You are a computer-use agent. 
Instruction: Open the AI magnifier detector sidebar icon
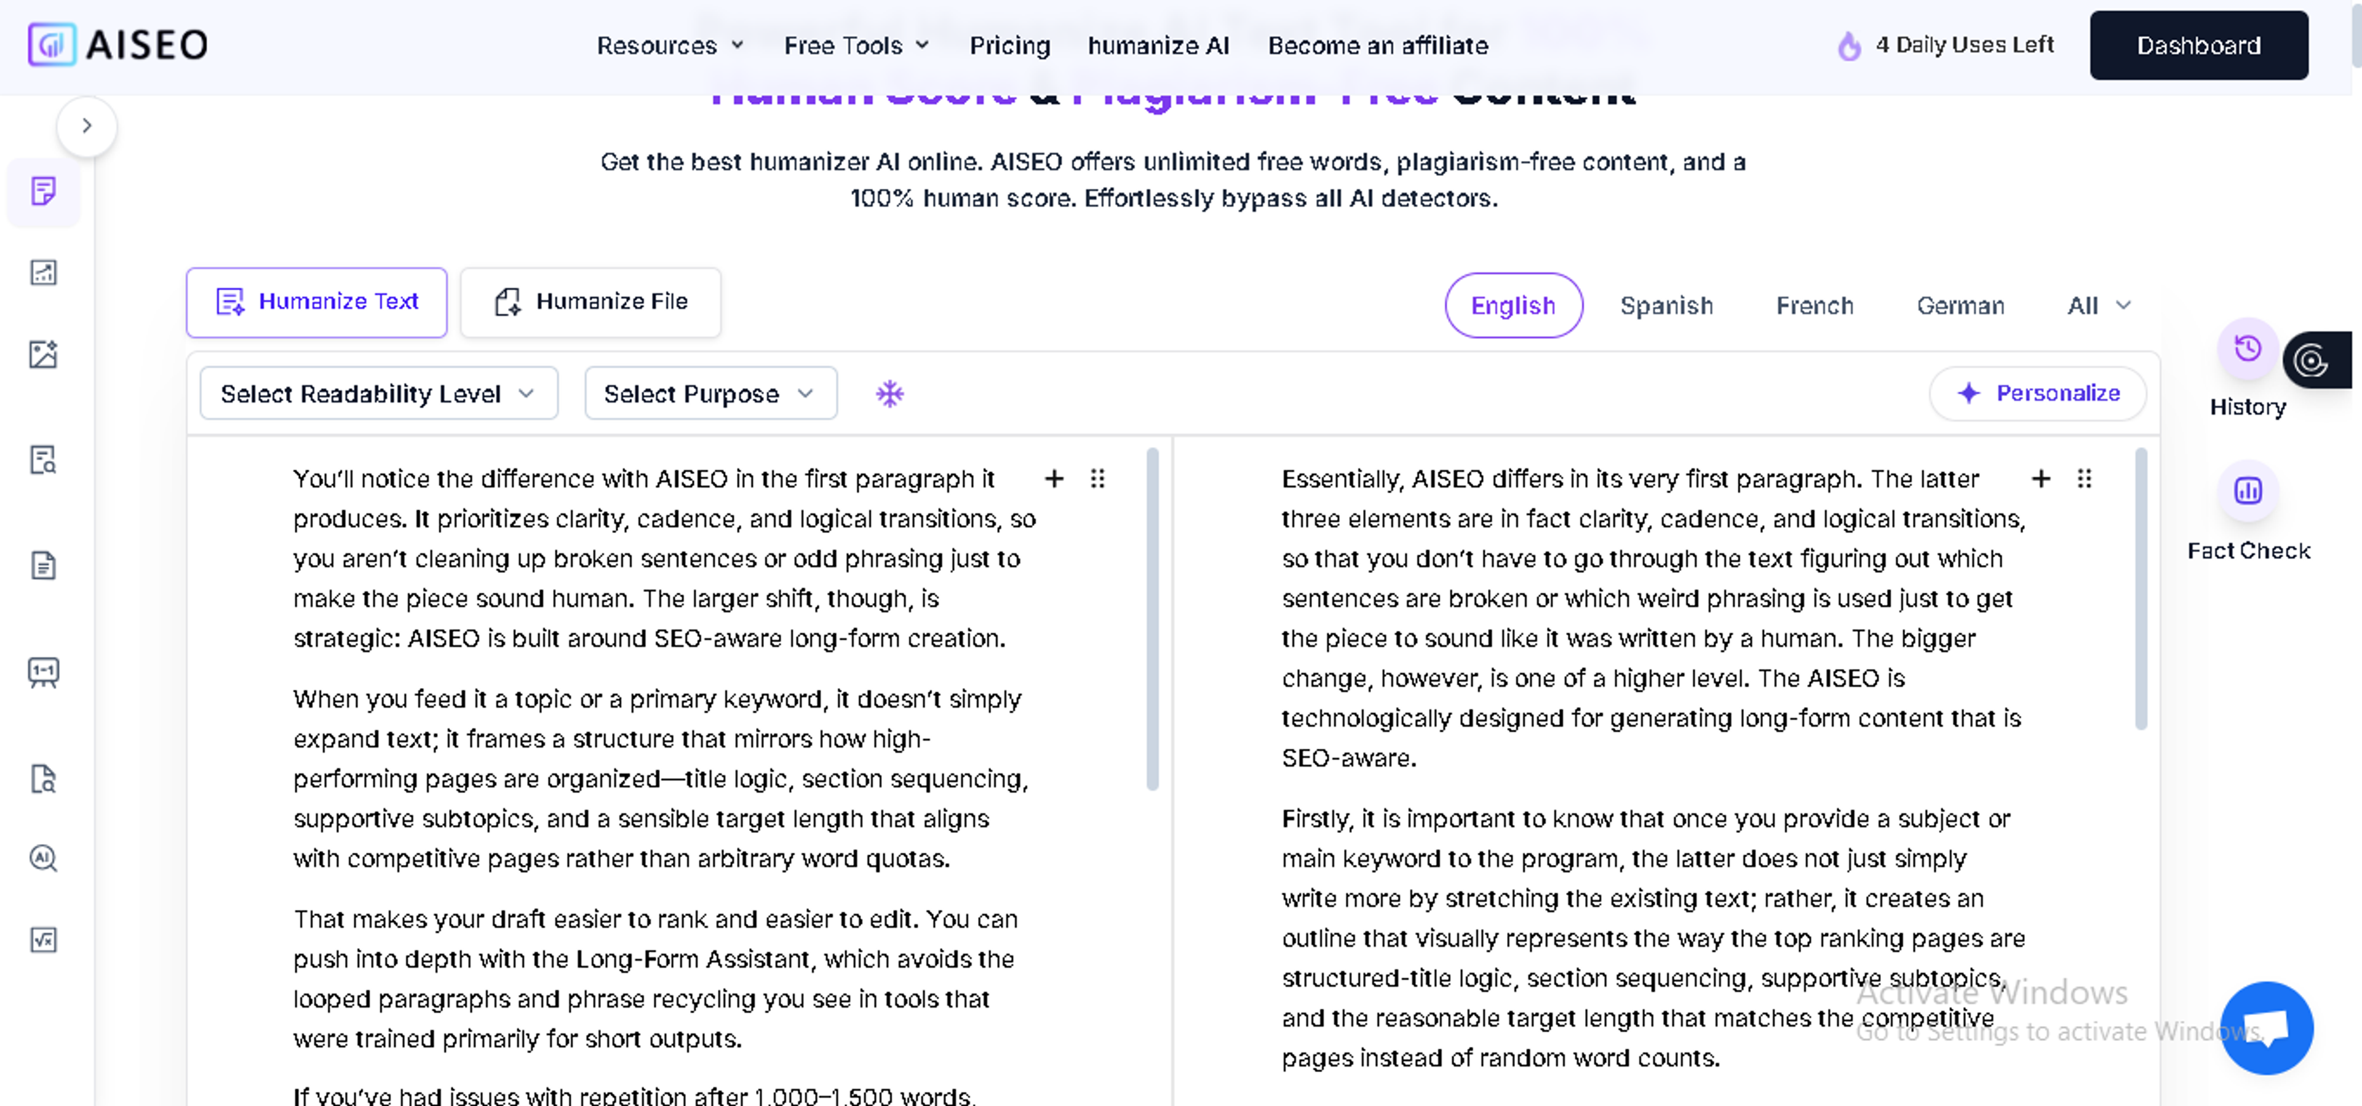pyautogui.click(x=43, y=858)
